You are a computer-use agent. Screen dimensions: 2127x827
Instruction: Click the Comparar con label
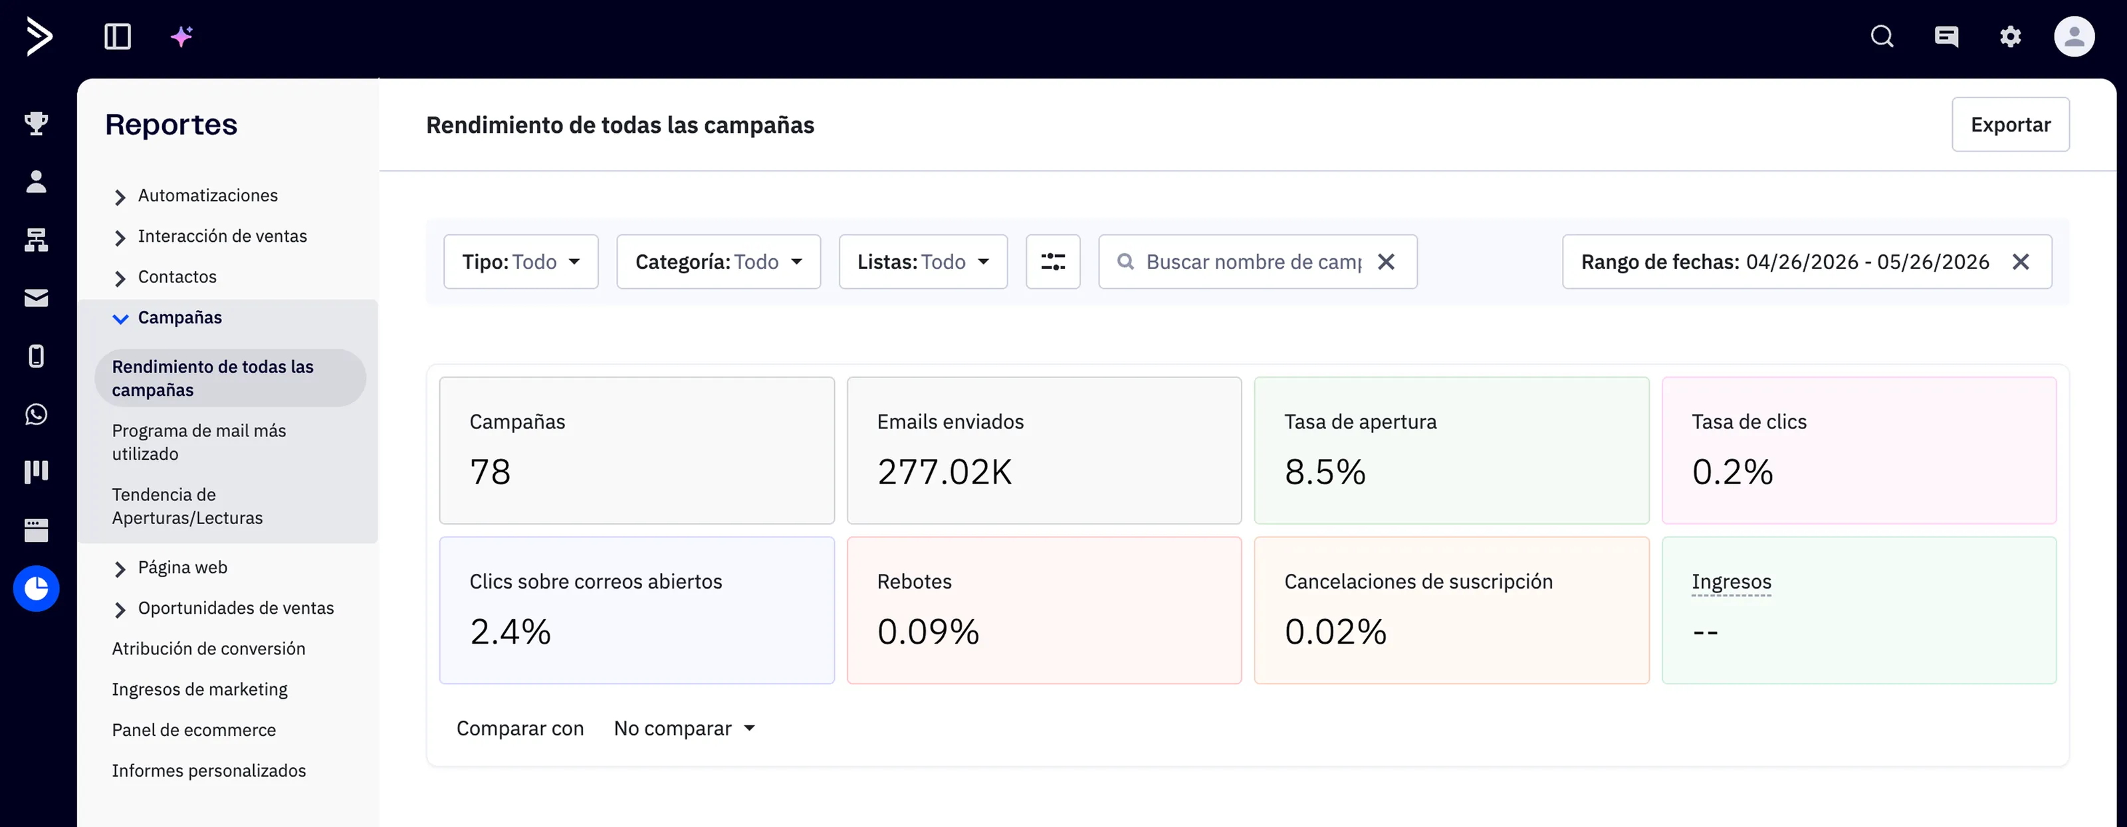520,728
